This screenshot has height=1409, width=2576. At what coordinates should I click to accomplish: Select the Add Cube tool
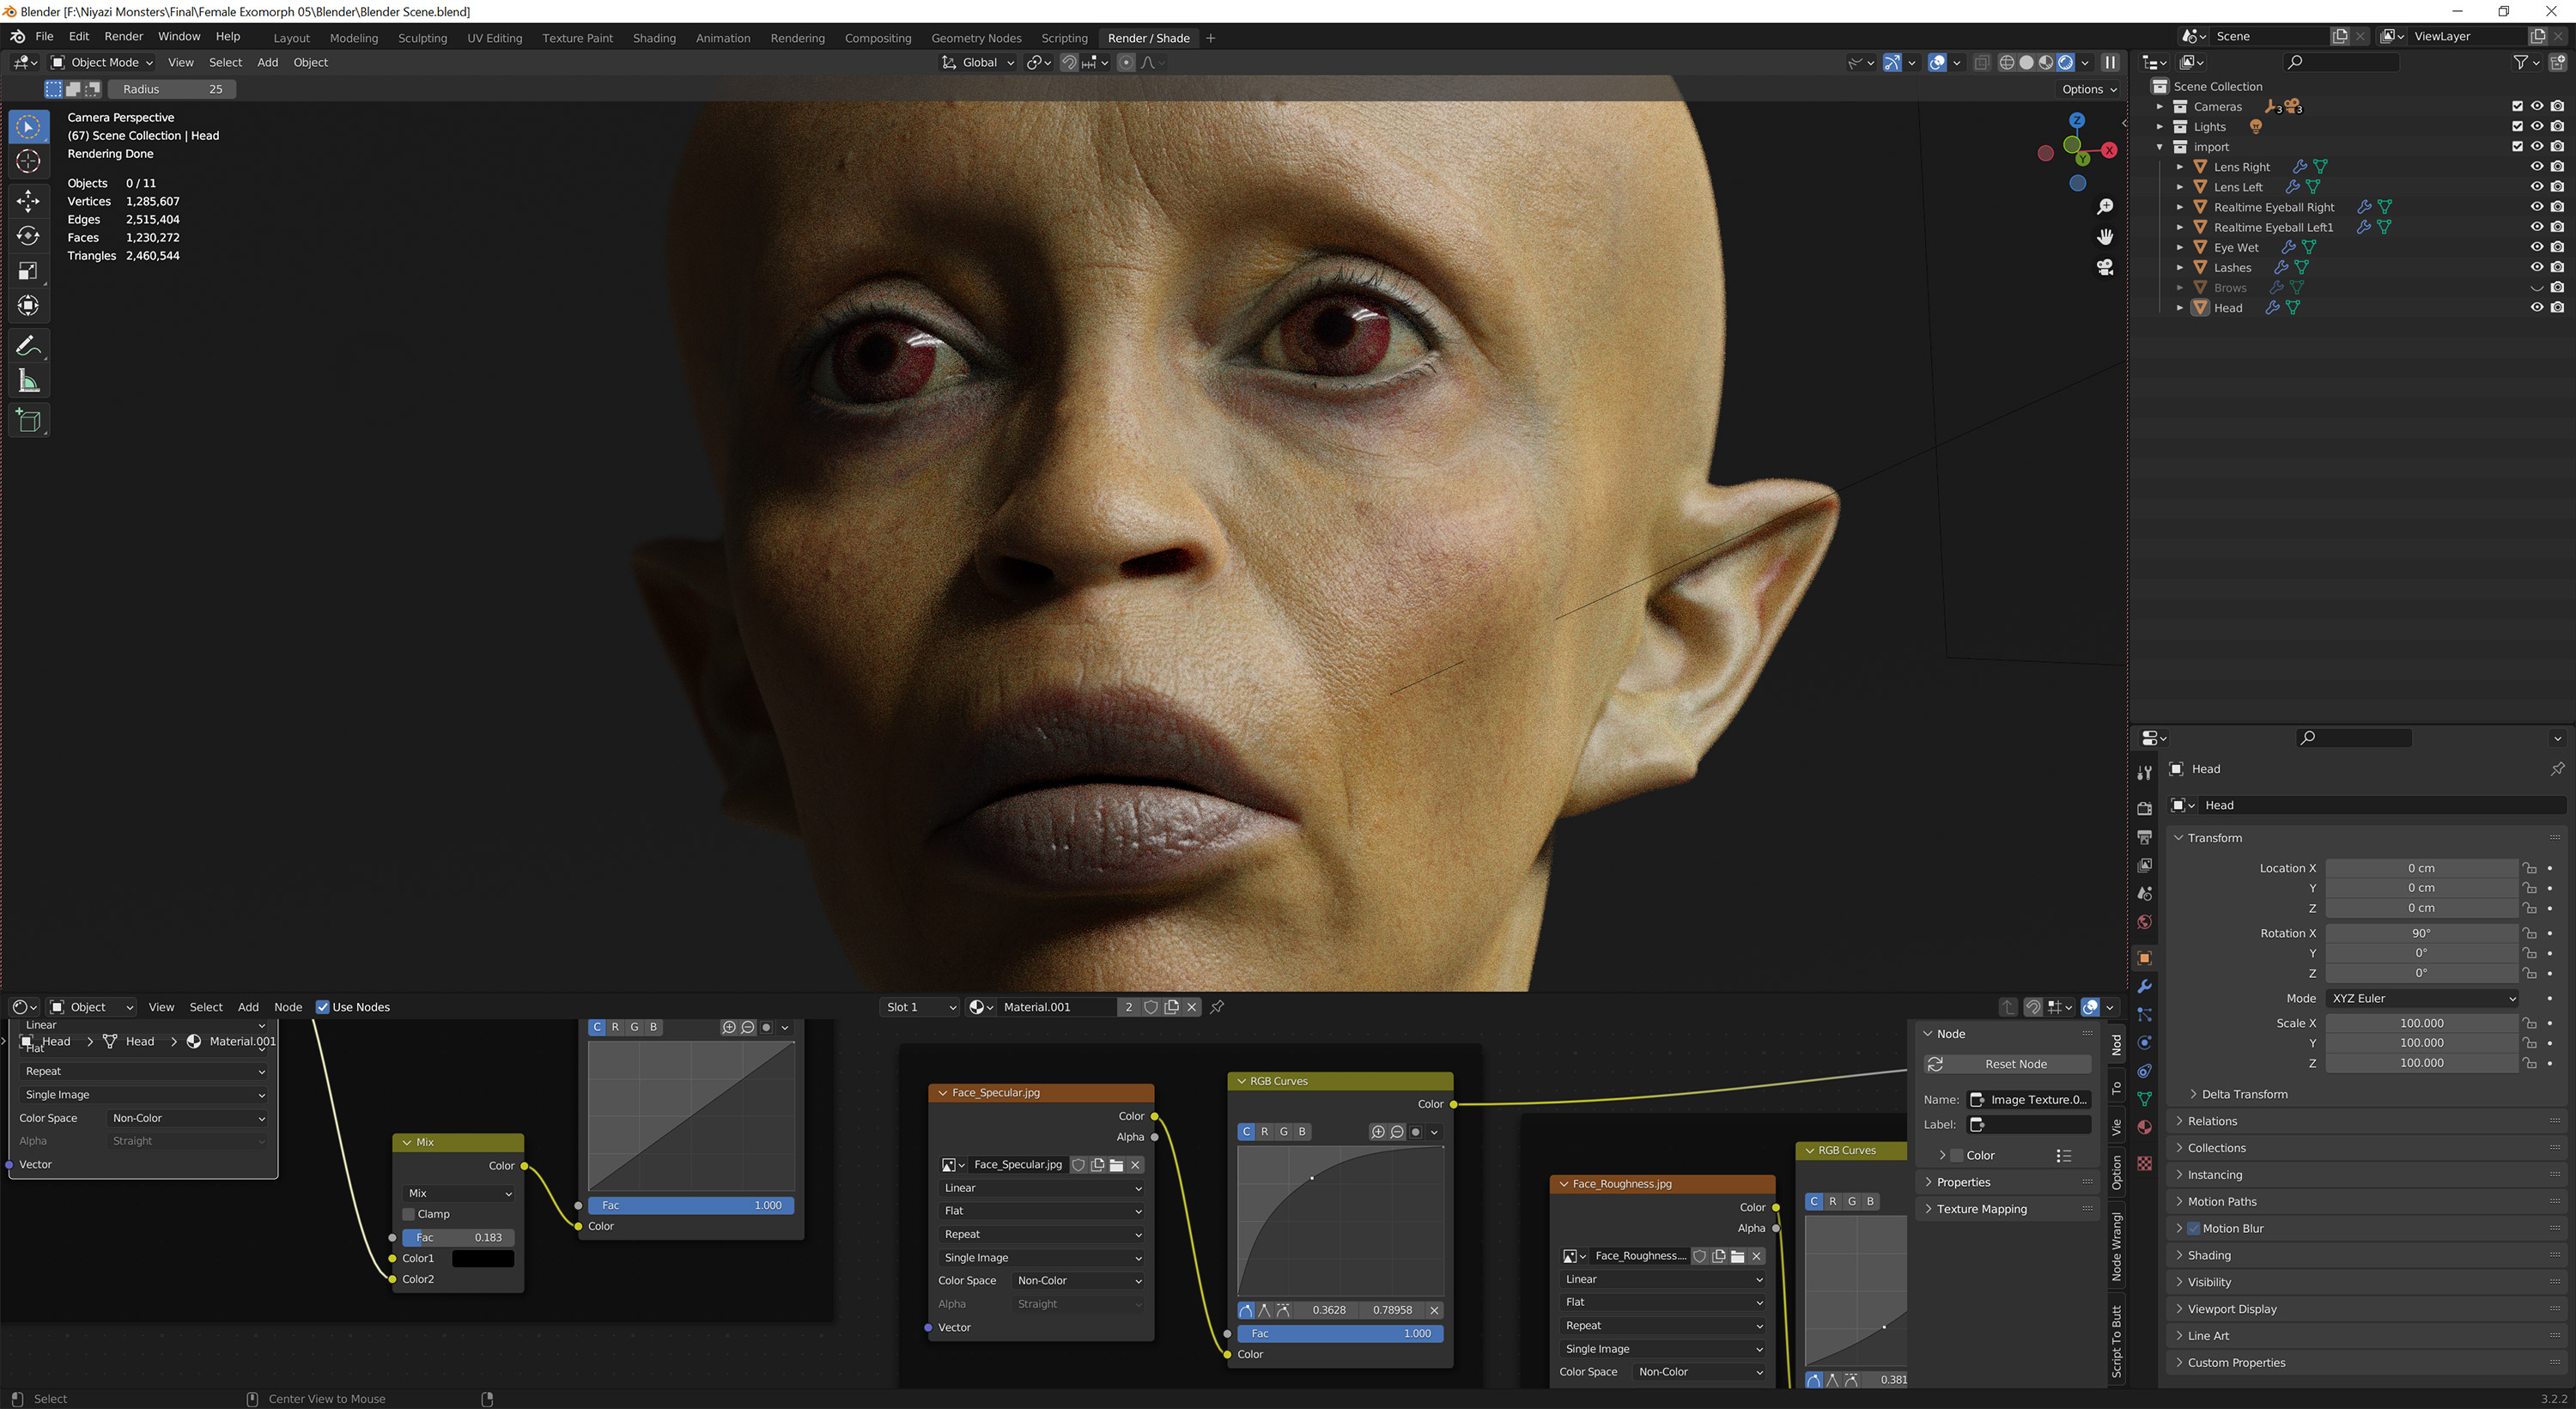click(28, 421)
